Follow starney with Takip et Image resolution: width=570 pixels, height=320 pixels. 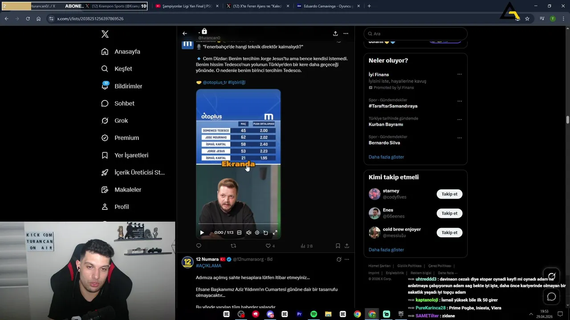(449, 194)
